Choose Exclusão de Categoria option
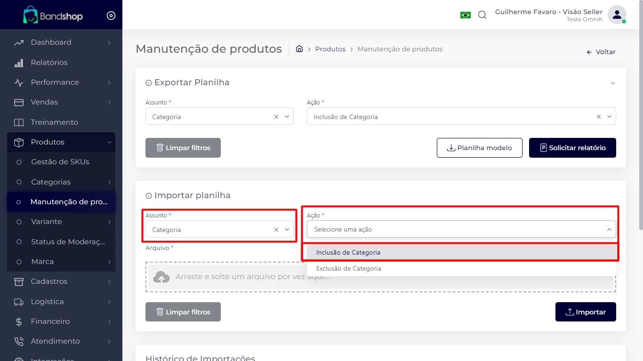 pos(349,268)
